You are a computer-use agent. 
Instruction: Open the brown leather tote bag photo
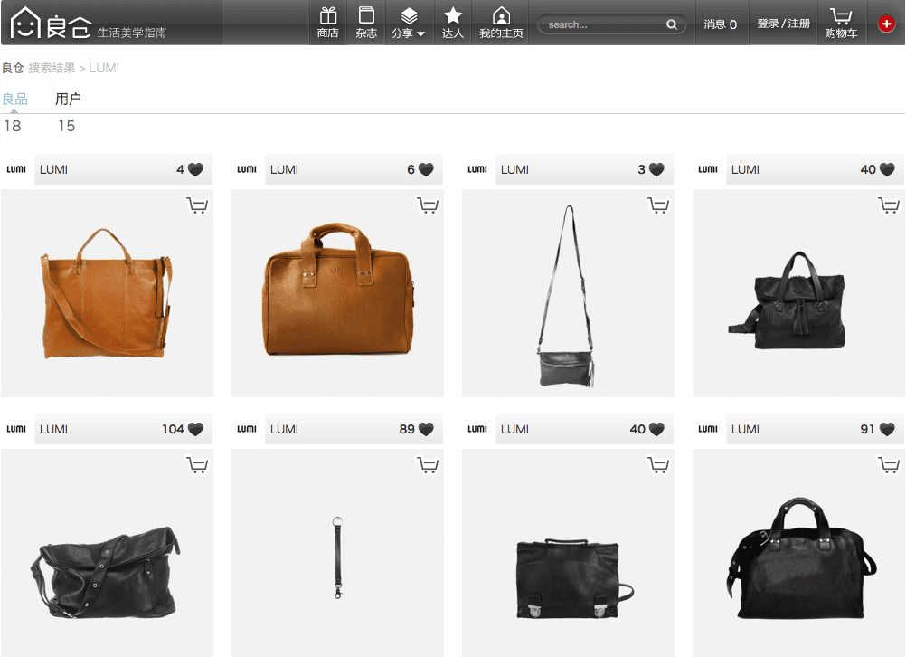pyautogui.click(x=107, y=293)
